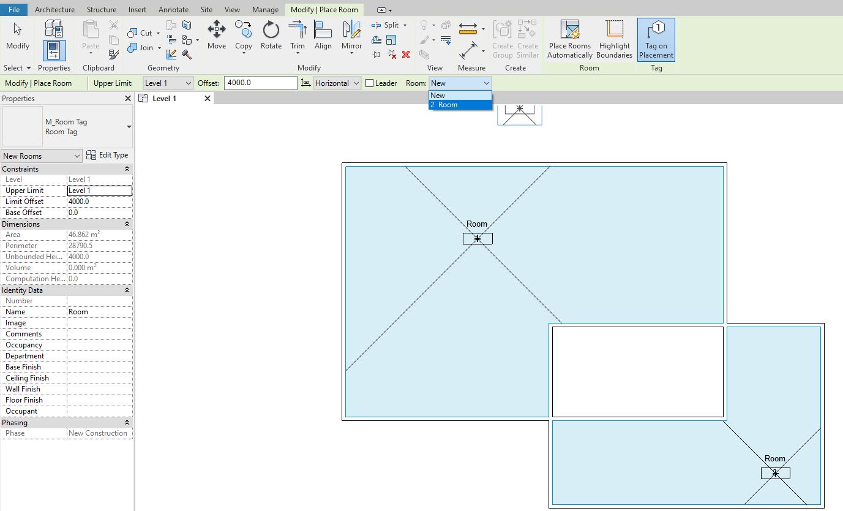Click the Limit Offset value field
This screenshot has height=511, width=843.
[99, 202]
